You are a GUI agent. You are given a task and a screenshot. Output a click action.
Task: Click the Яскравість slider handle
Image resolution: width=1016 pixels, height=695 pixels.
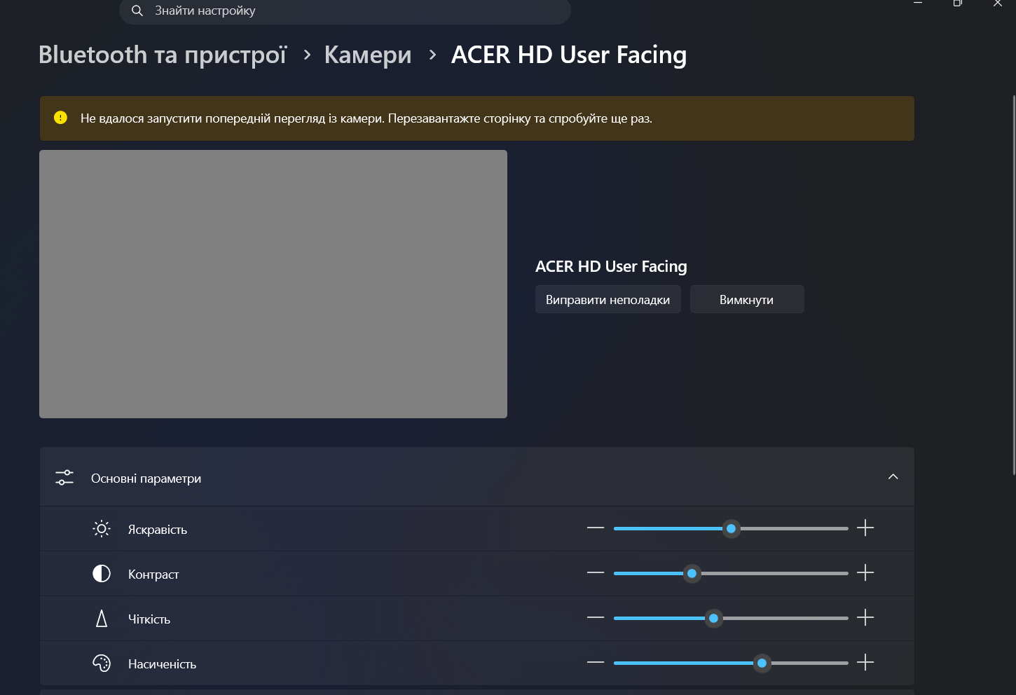tap(731, 528)
